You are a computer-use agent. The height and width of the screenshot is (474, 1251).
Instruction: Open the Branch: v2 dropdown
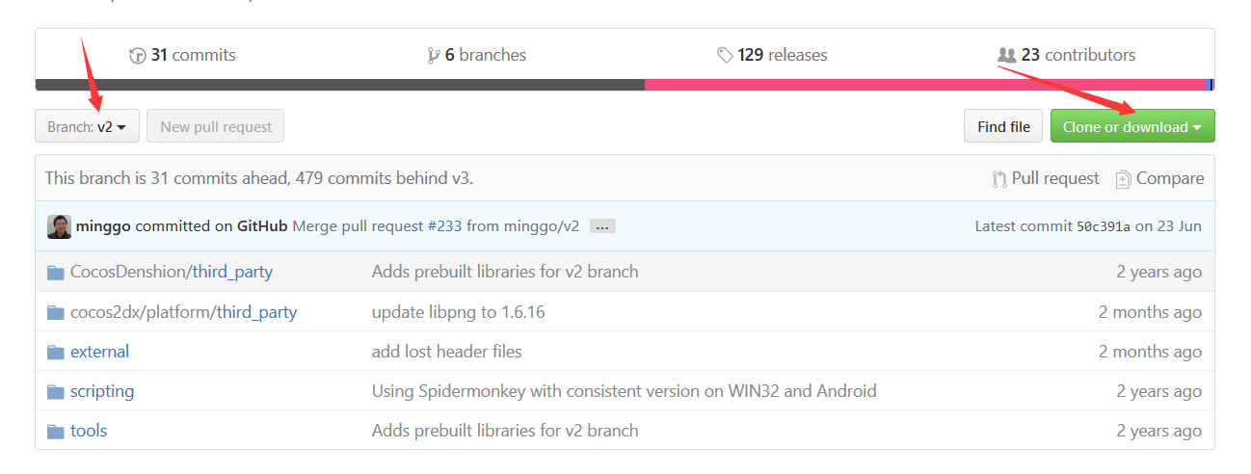click(x=87, y=126)
